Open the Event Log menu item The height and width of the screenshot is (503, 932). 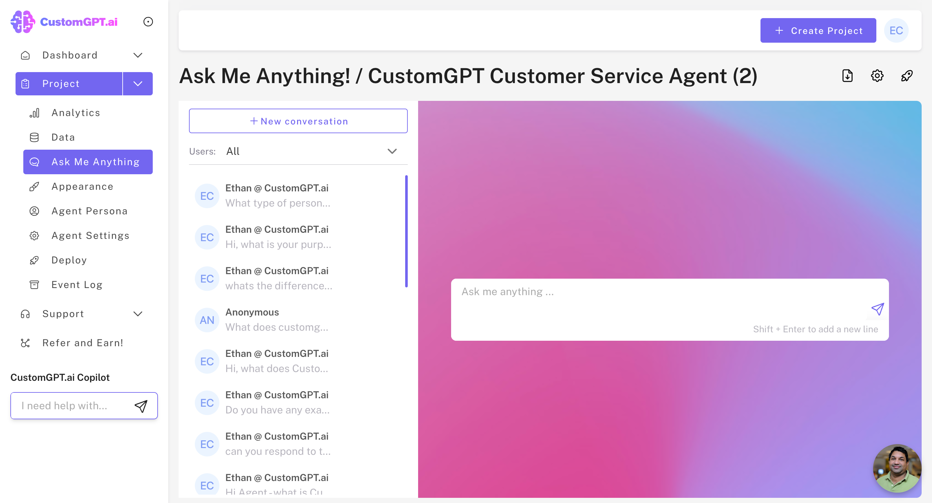coord(77,285)
